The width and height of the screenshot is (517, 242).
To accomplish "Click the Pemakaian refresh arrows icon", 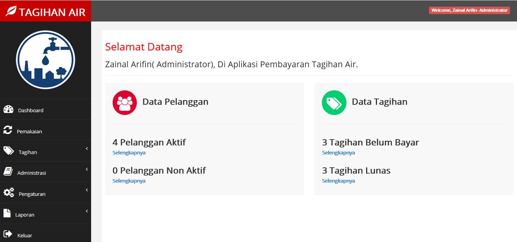I will point(8,130).
